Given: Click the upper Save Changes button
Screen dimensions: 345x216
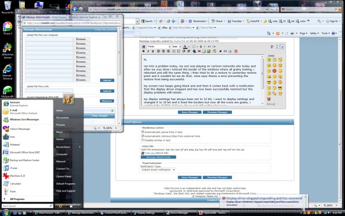Looking at the screenshot, I should [x=190, y=112].
